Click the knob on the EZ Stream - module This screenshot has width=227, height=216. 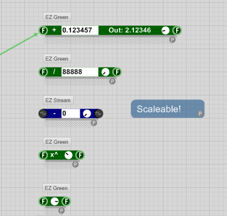click(87, 114)
